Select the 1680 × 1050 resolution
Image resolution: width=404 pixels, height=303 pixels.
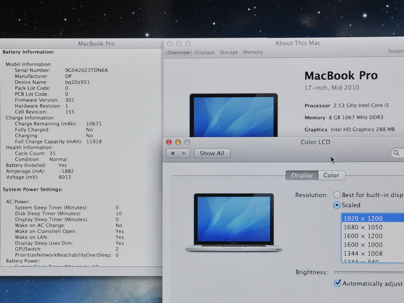tap(373, 227)
